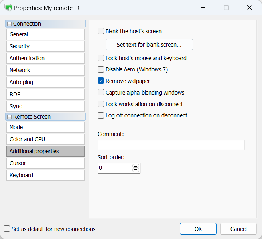Check Set as default for new connections

(x=7, y=229)
